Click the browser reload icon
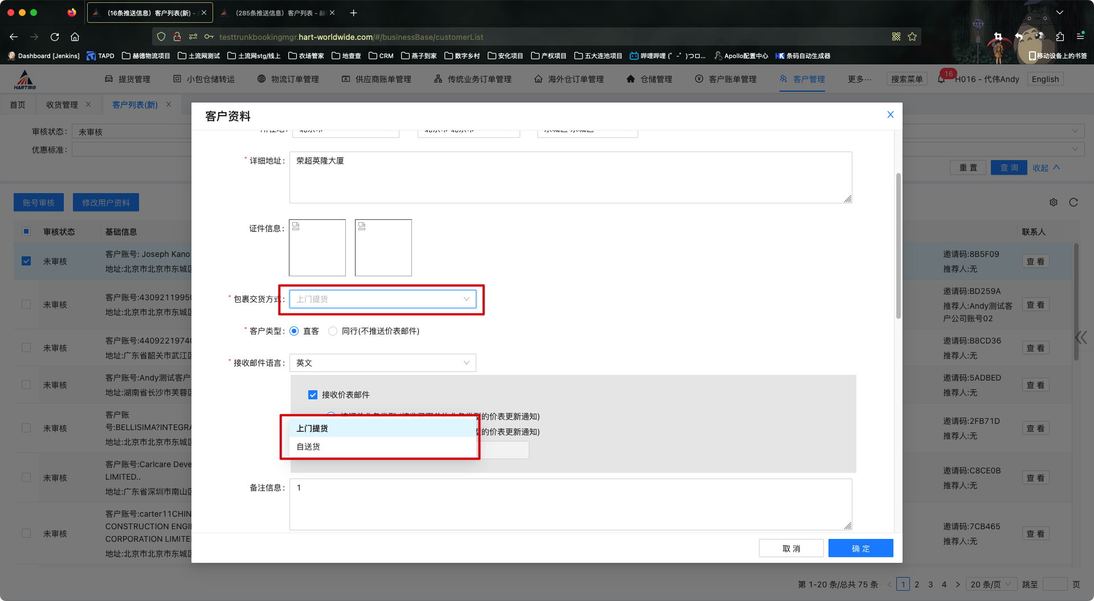The image size is (1094, 601). click(x=55, y=37)
